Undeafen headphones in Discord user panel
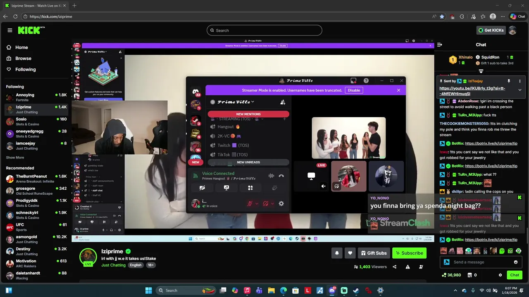This screenshot has height=297, width=529. [266, 203]
